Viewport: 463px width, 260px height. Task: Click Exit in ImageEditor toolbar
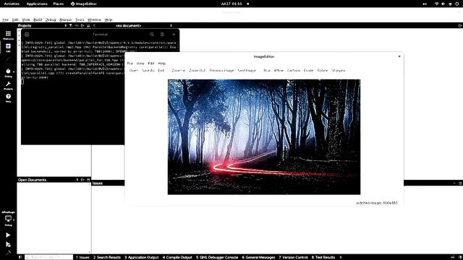161,71
